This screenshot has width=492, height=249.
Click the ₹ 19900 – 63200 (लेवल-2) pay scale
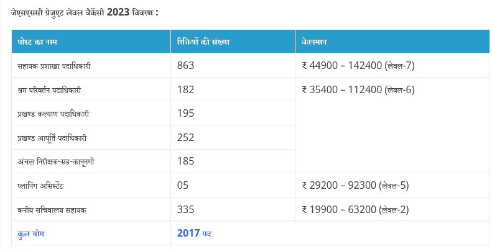(x=355, y=209)
